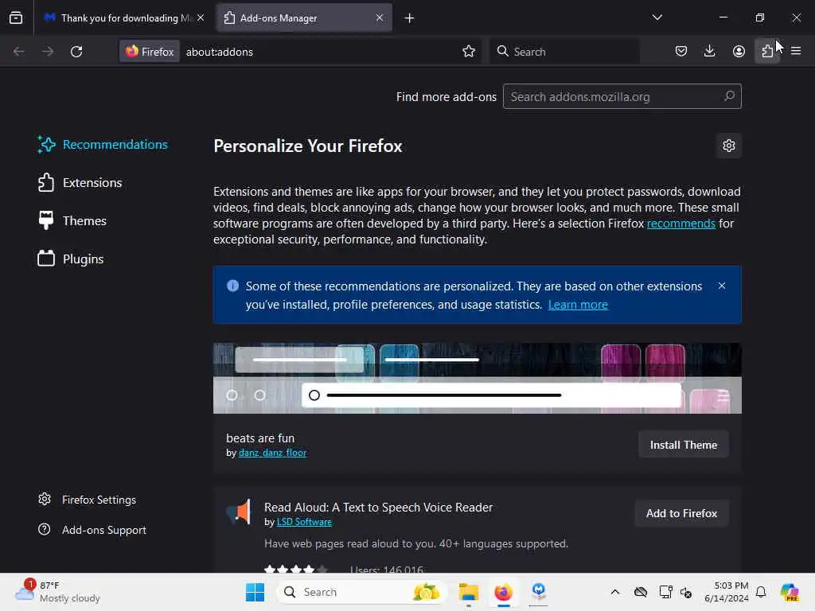Click the 'beats are fun' theme preview

tap(478, 378)
